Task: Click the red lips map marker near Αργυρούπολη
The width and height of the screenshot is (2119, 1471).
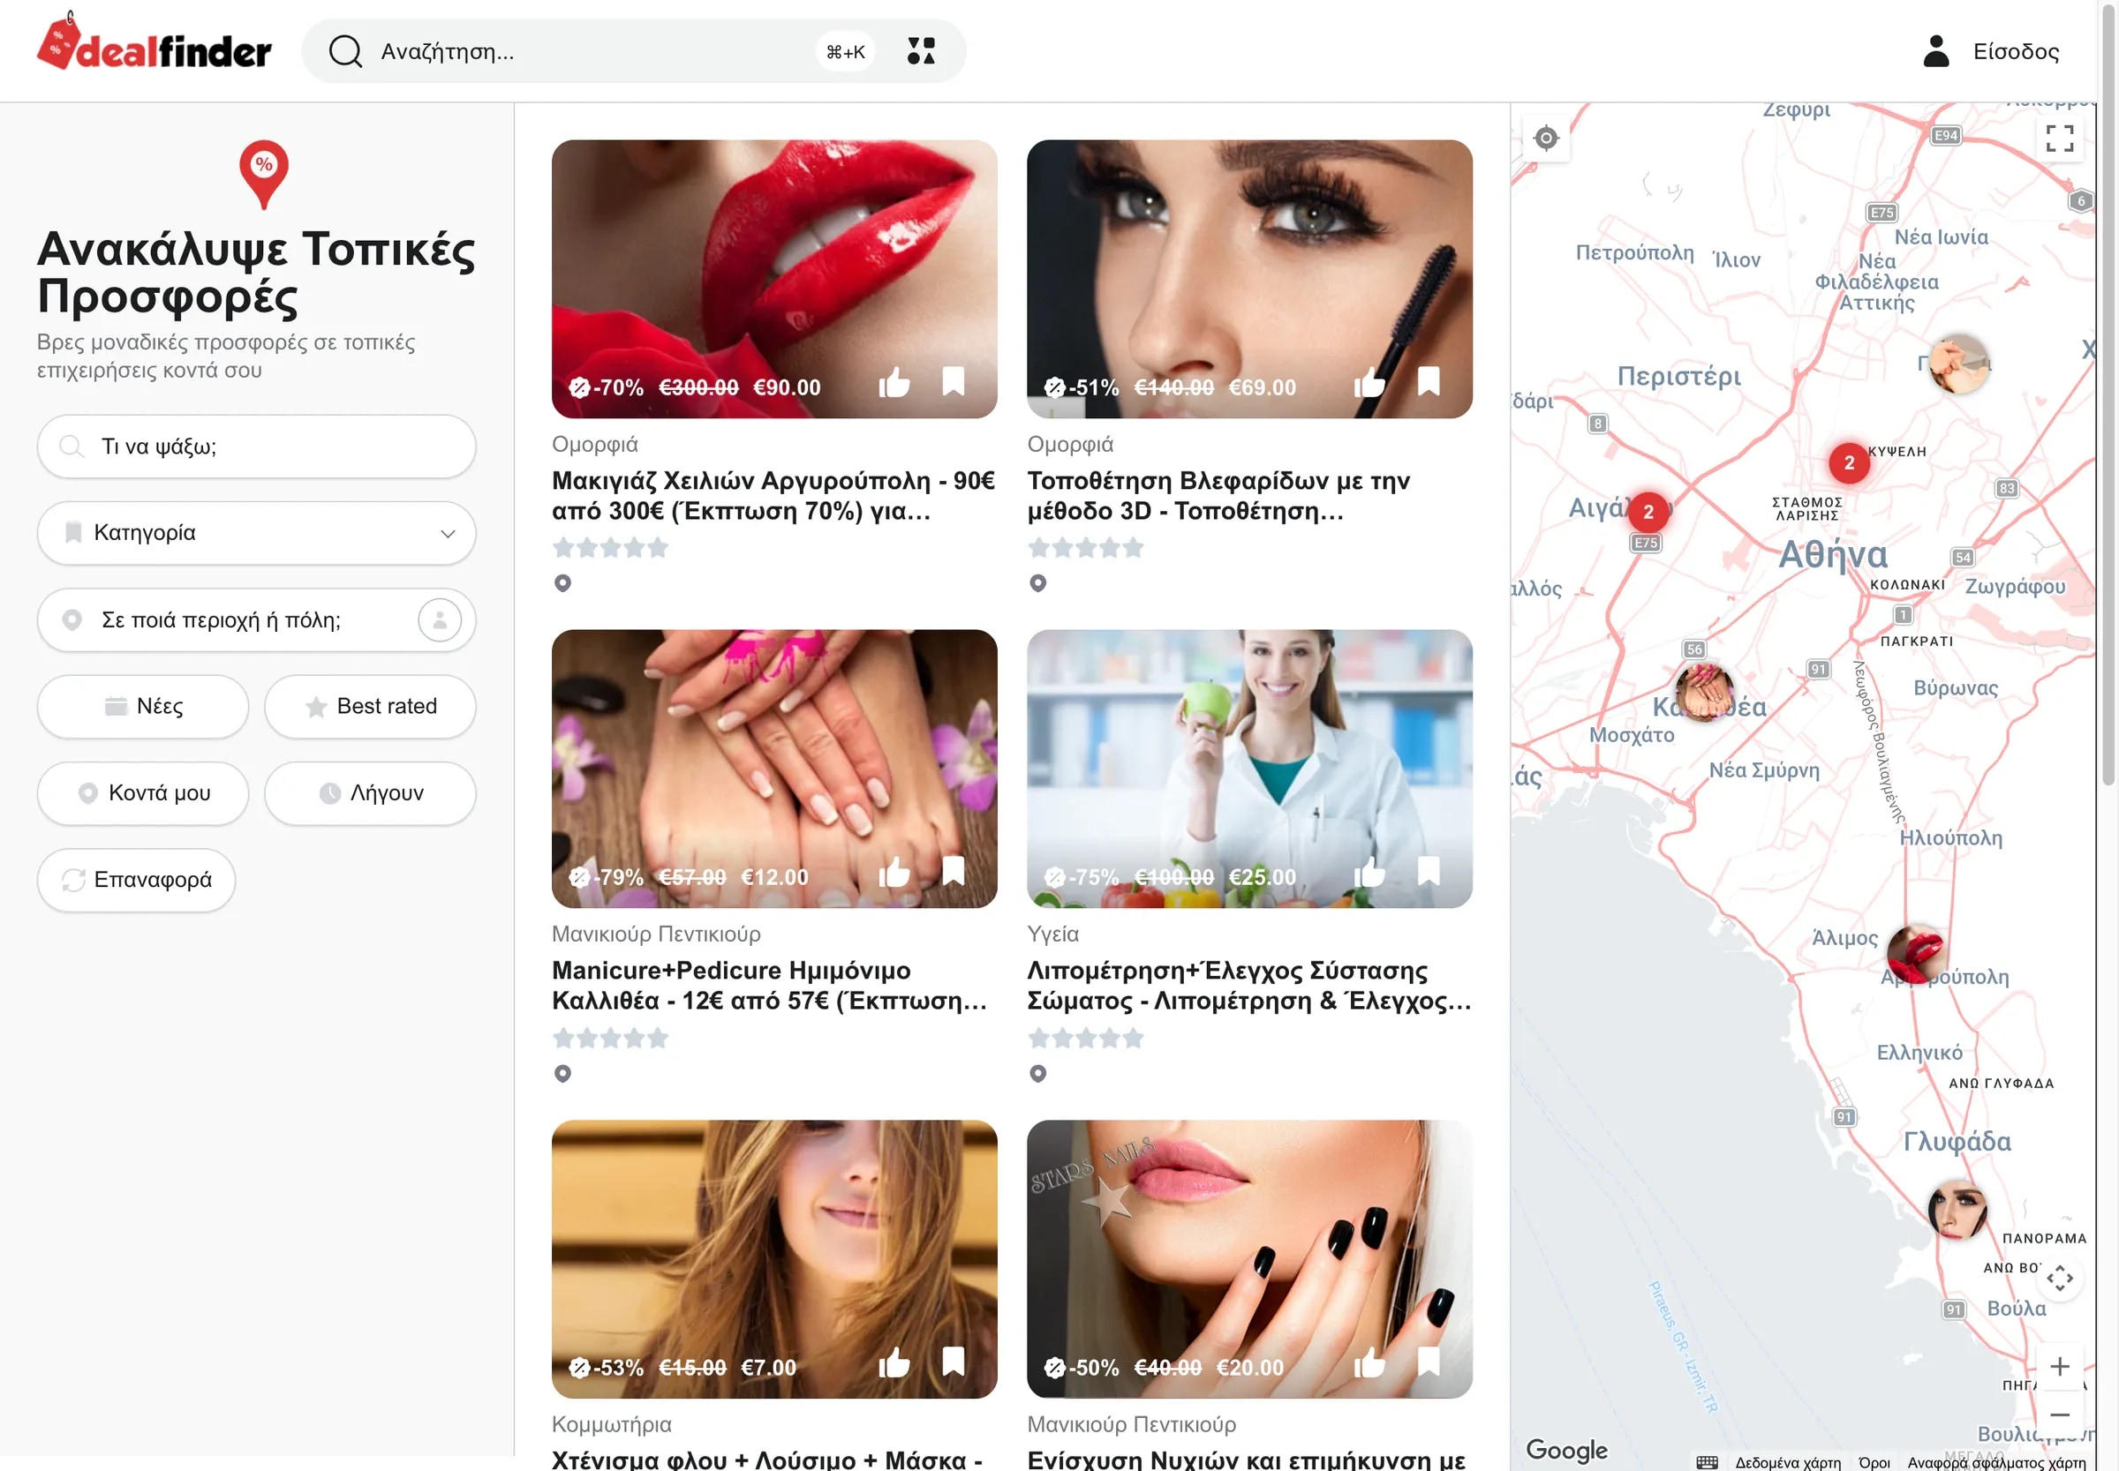Action: coord(1917,954)
